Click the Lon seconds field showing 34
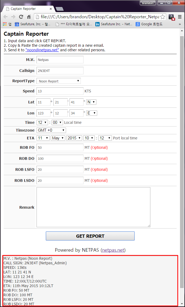 point(77,113)
